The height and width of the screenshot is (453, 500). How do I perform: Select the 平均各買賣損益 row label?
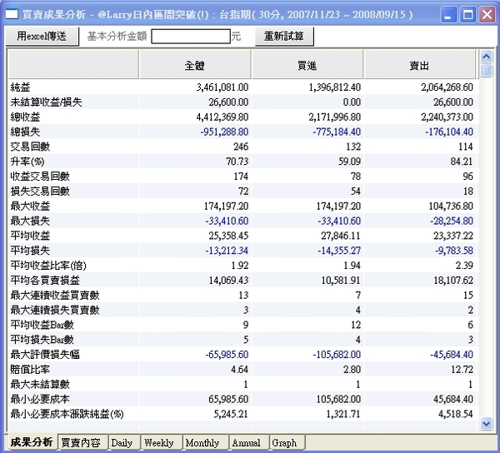click(45, 281)
